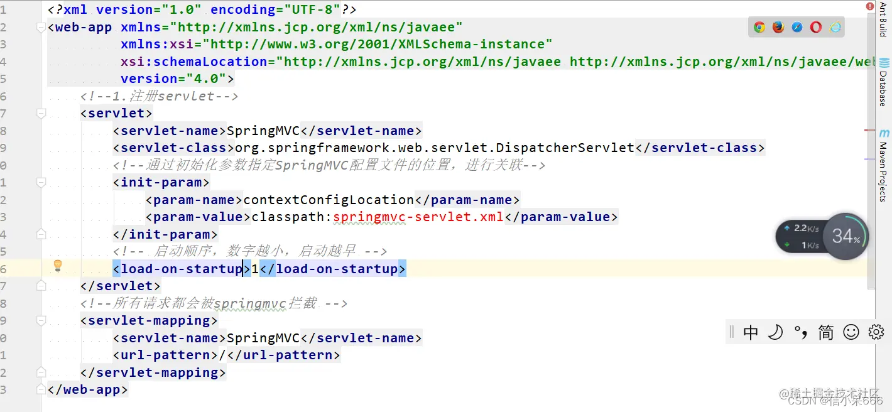Image resolution: width=892 pixels, height=412 pixels.
Task: Collapse the servlet-mapping opening fold marker
Action: [x=41, y=320]
